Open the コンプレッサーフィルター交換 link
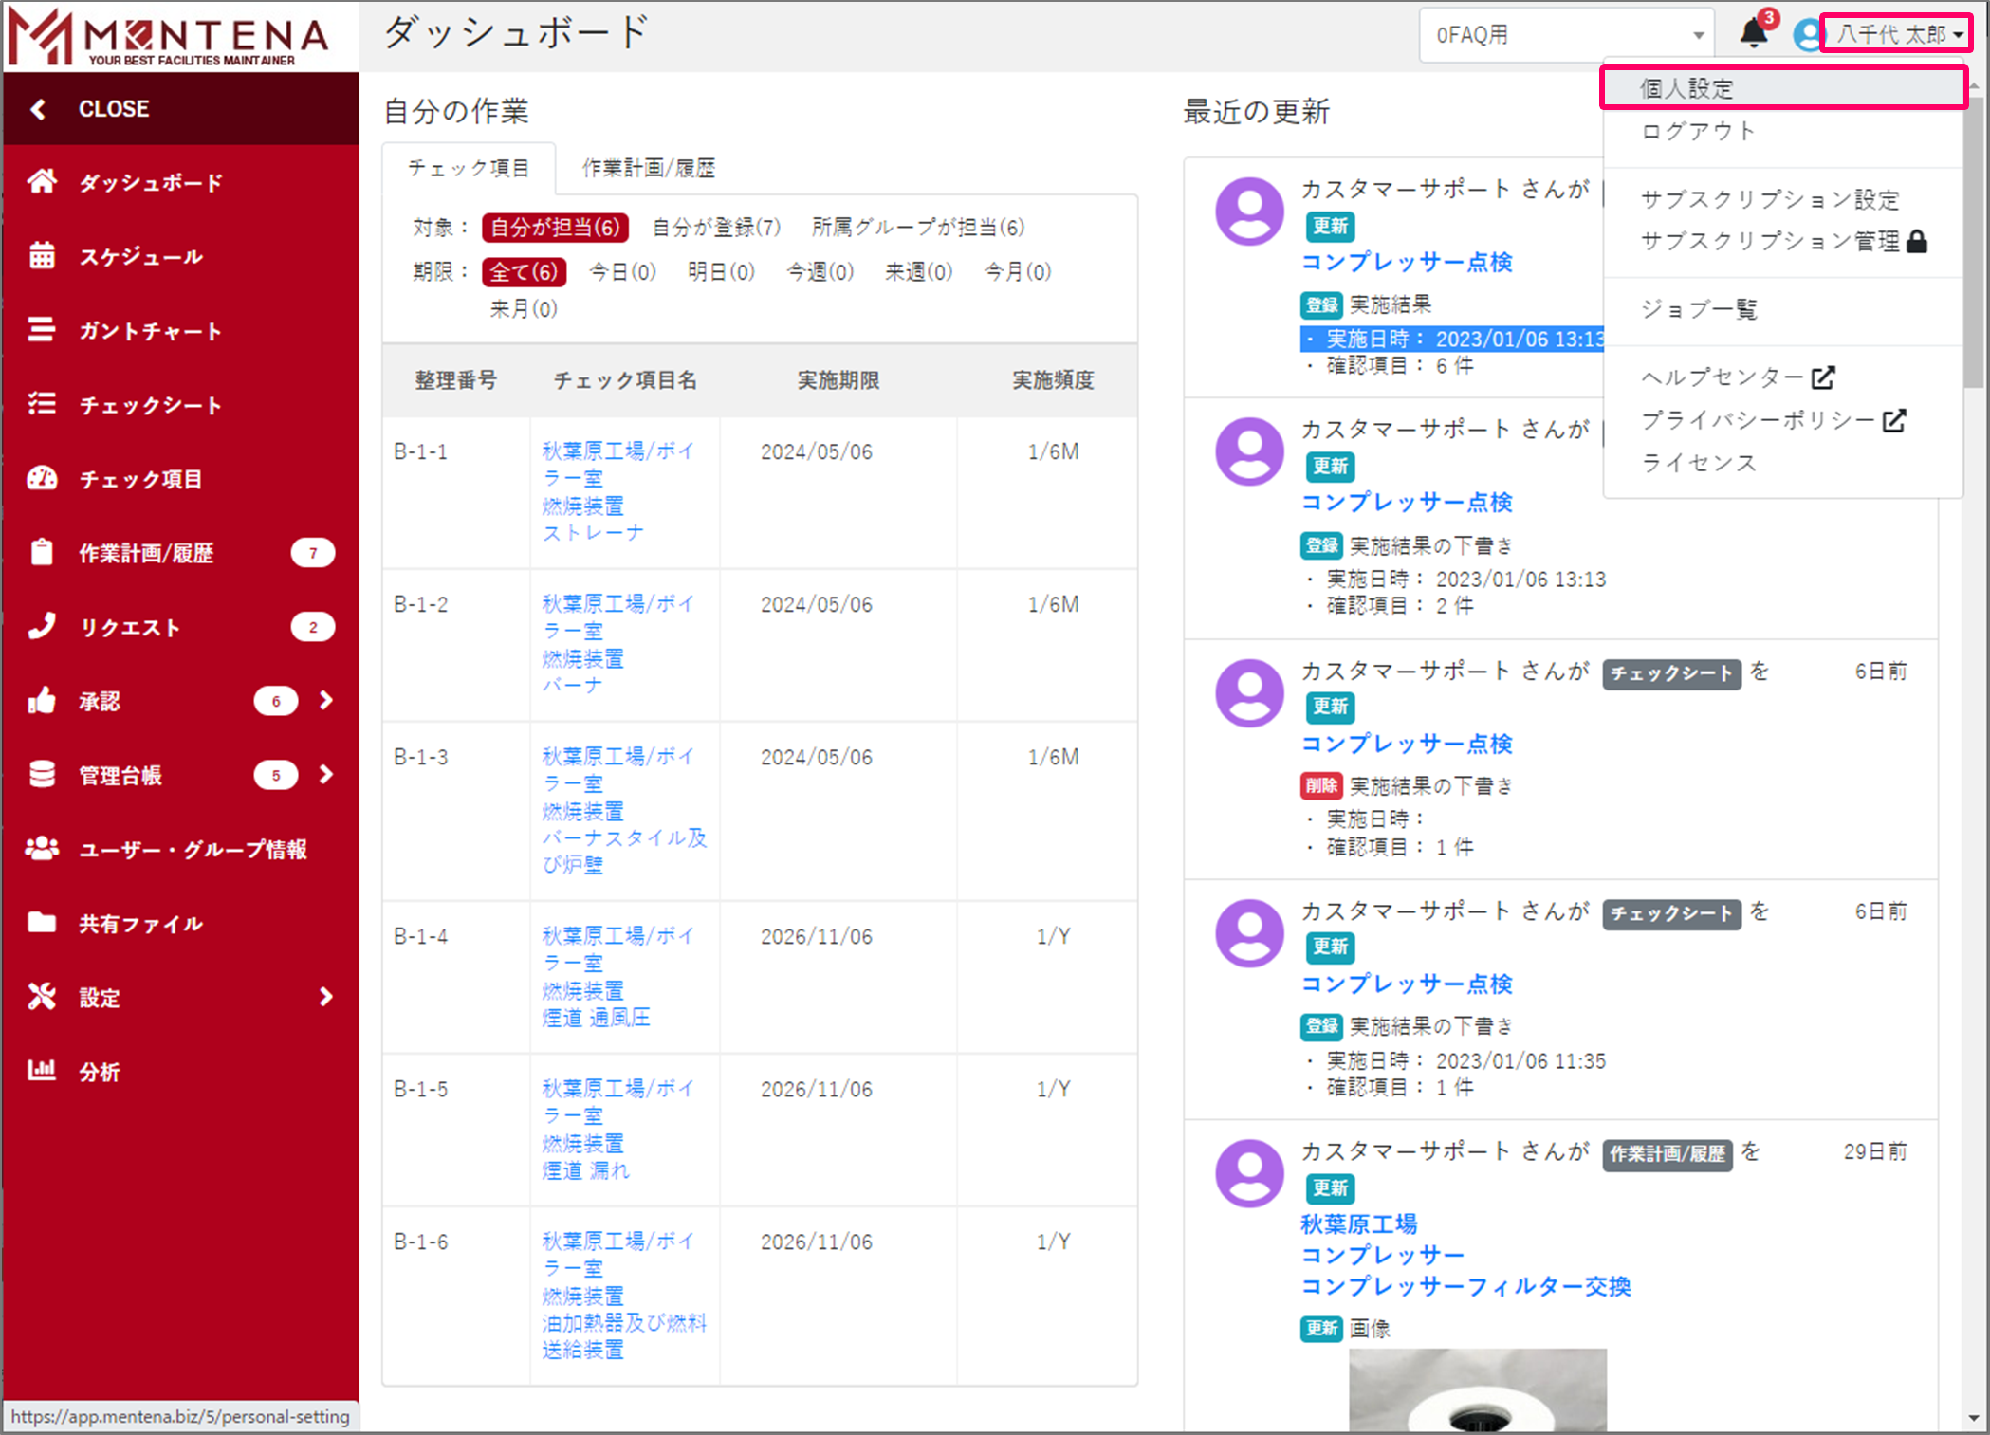1990x1435 pixels. (x=1465, y=1287)
